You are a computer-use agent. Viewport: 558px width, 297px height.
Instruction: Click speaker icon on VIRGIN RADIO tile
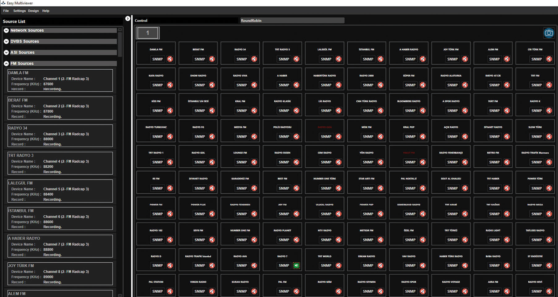(x=212, y=291)
